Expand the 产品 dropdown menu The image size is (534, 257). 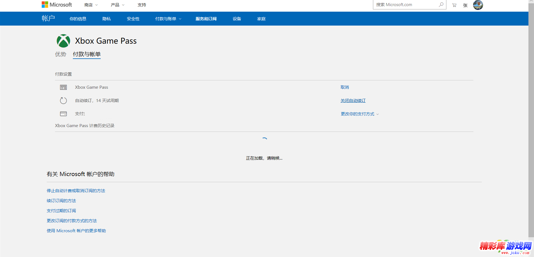pyautogui.click(x=118, y=5)
